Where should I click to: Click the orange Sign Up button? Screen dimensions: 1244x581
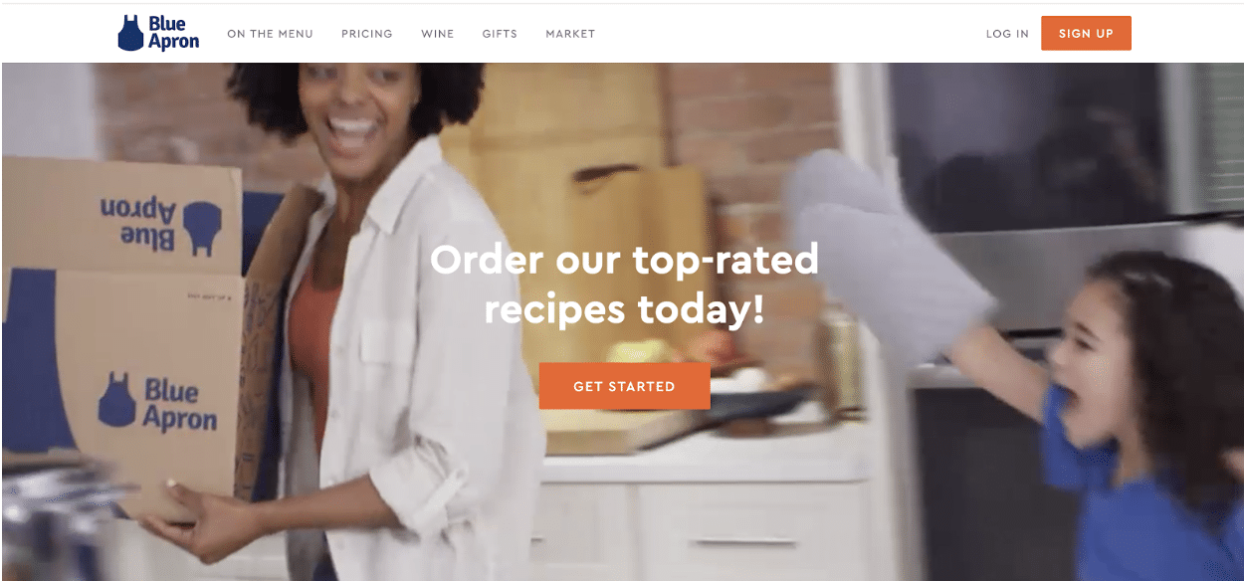1086,33
